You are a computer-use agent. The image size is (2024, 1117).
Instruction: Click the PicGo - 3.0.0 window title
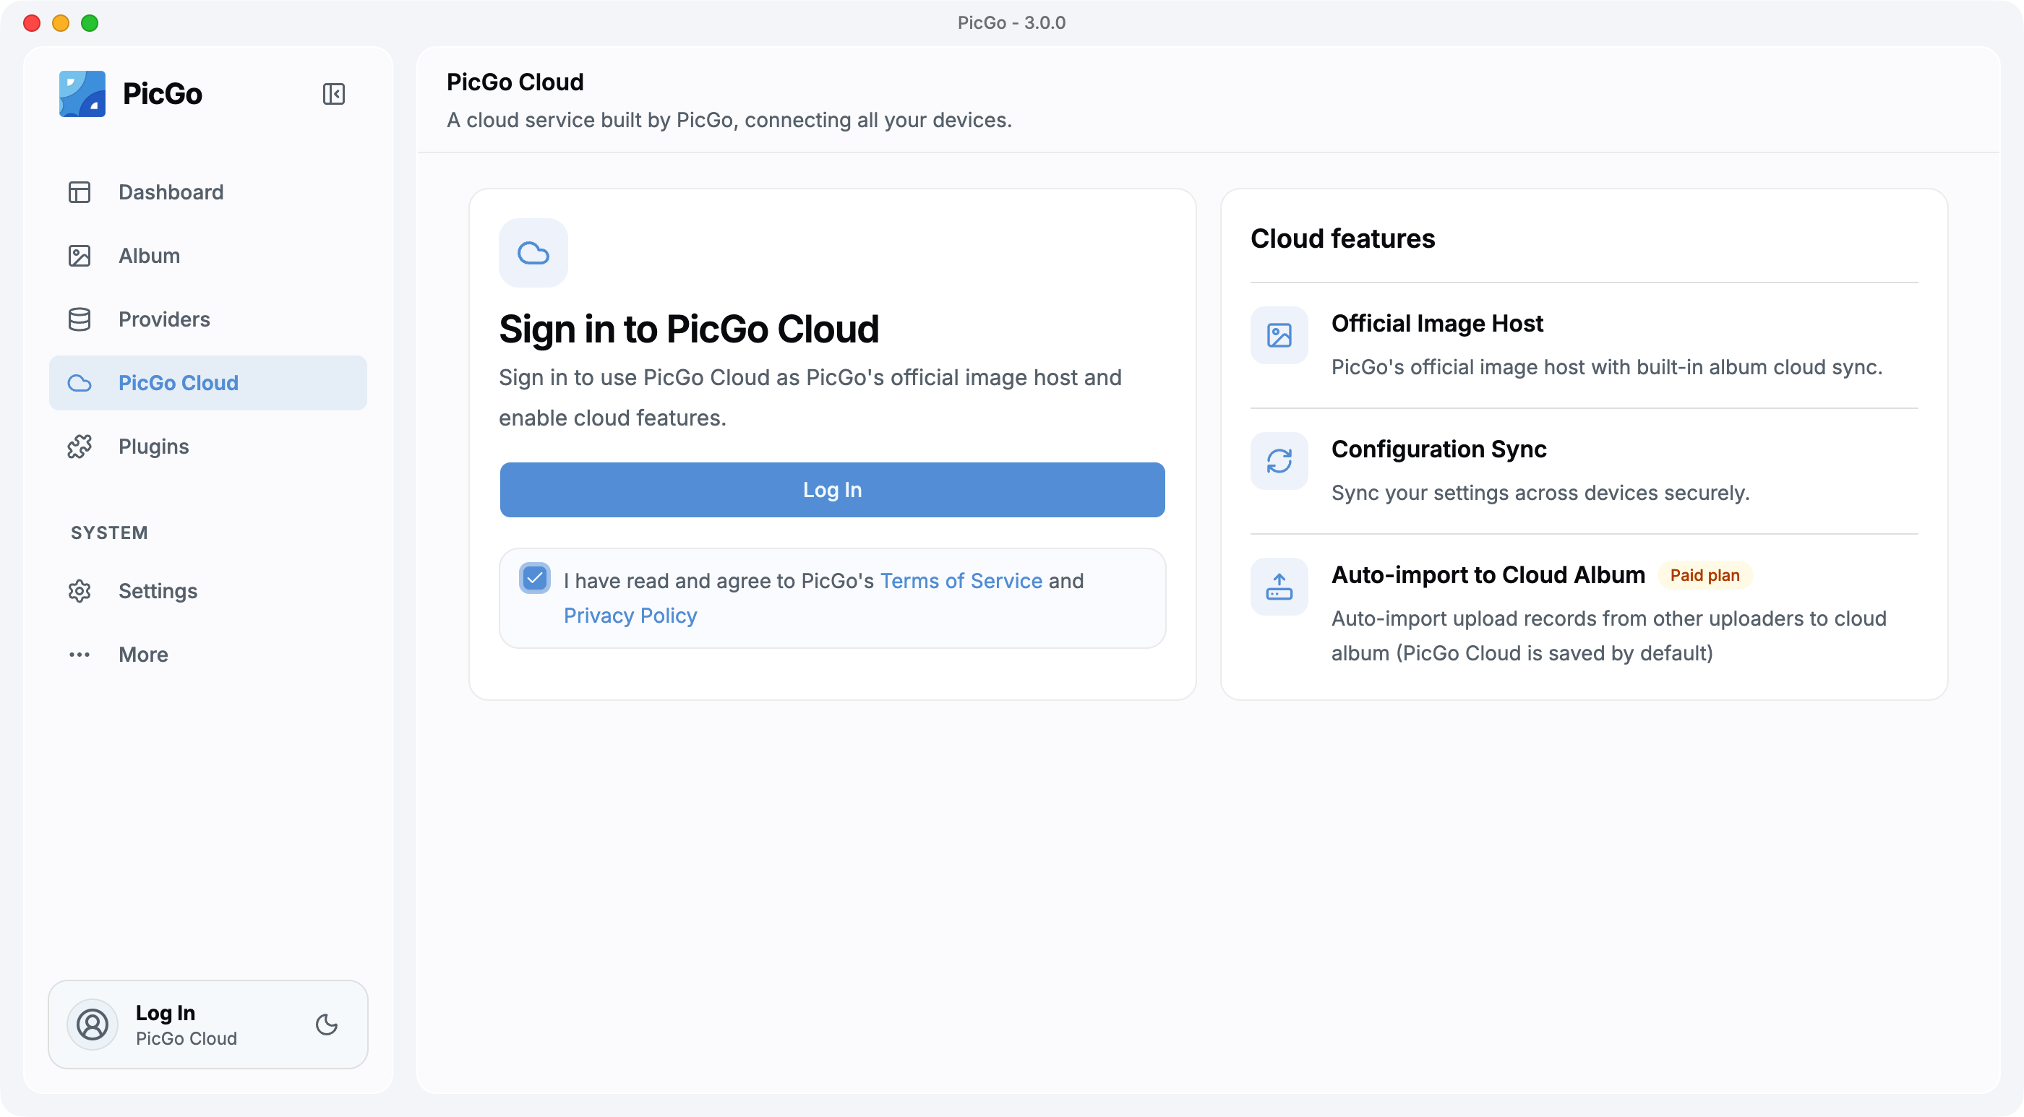point(1012,23)
